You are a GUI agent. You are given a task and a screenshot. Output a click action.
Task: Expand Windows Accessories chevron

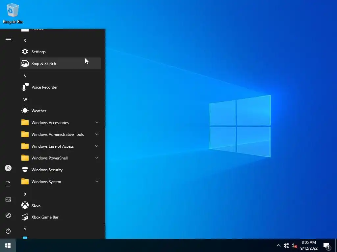point(97,122)
